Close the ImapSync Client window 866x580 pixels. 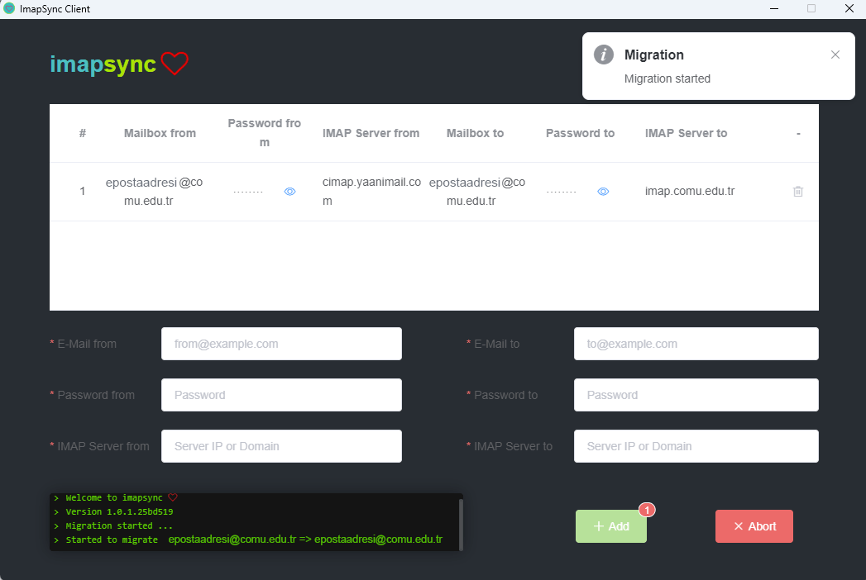849,8
